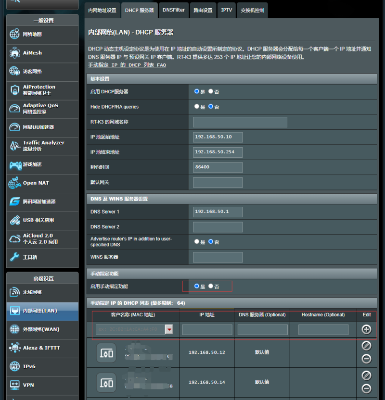Viewport: 385px width, 400px height.
Task: Open 外部网络(WAN) in the sidebar
Action: [x=41, y=329]
